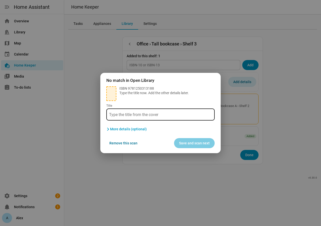This screenshot has width=321, height=226.
Task: Open the Media icon in sidebar
Action: click(7, 76)
